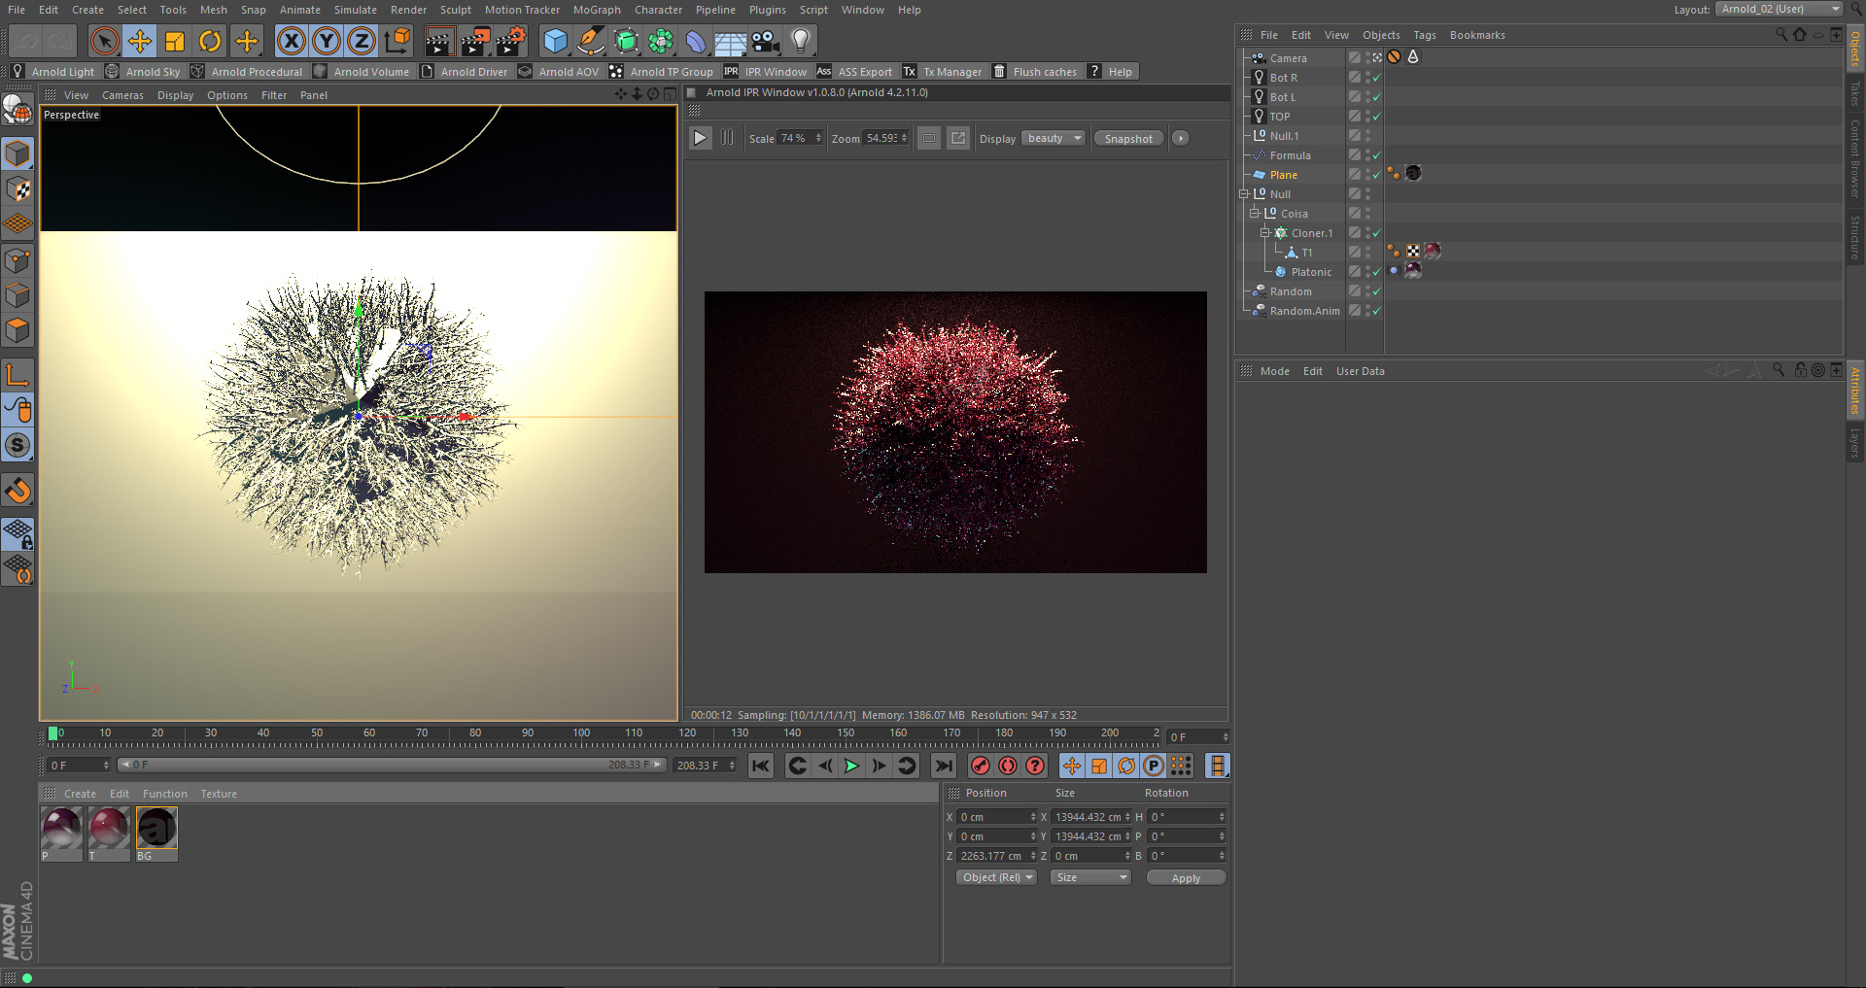Open the MoGraph menu
Viewport: 1866px width, 988px height.
click(x=596, y=10)
